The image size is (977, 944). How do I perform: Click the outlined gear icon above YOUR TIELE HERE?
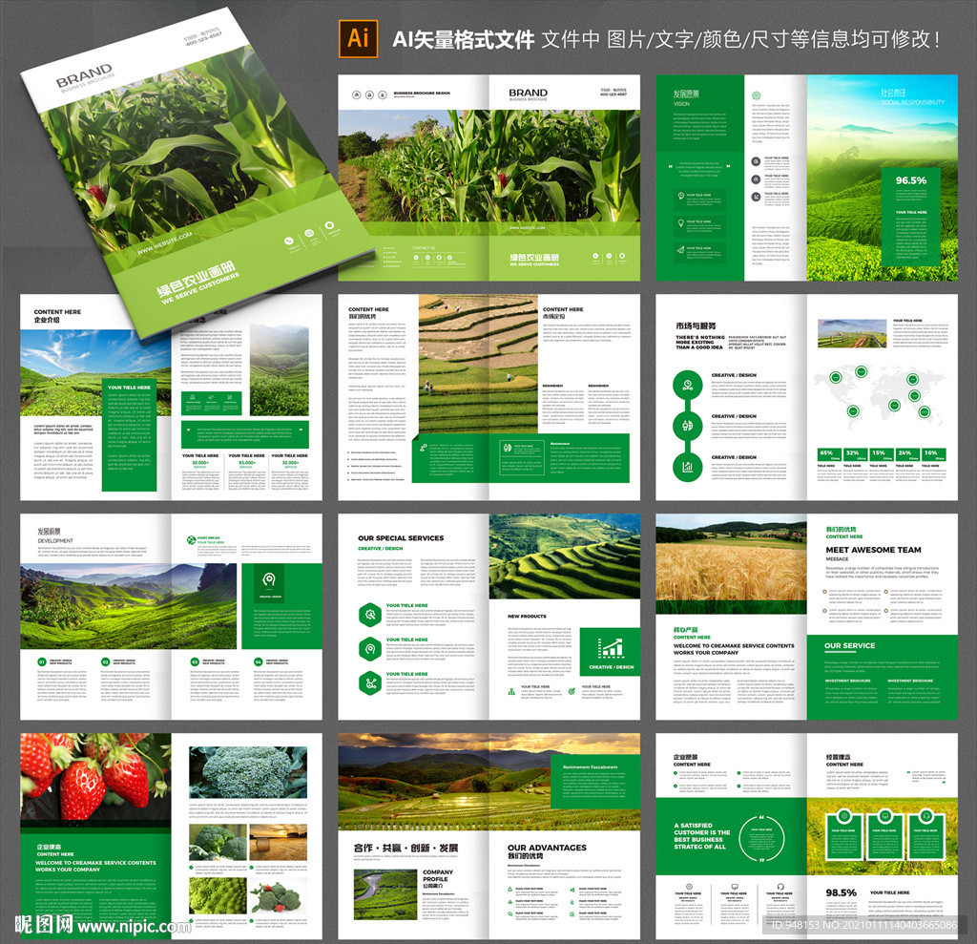pyautogui.click(x=689, y=886)
